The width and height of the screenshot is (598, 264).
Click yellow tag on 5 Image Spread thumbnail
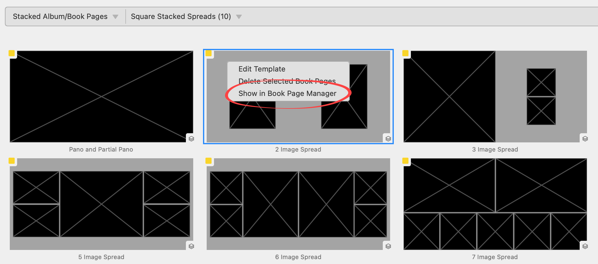click(x=12, y=161)
